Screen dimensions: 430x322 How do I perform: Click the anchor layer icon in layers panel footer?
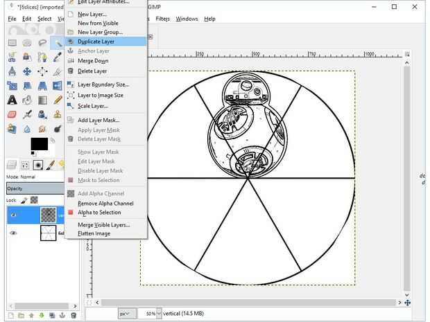coord(62,316)
